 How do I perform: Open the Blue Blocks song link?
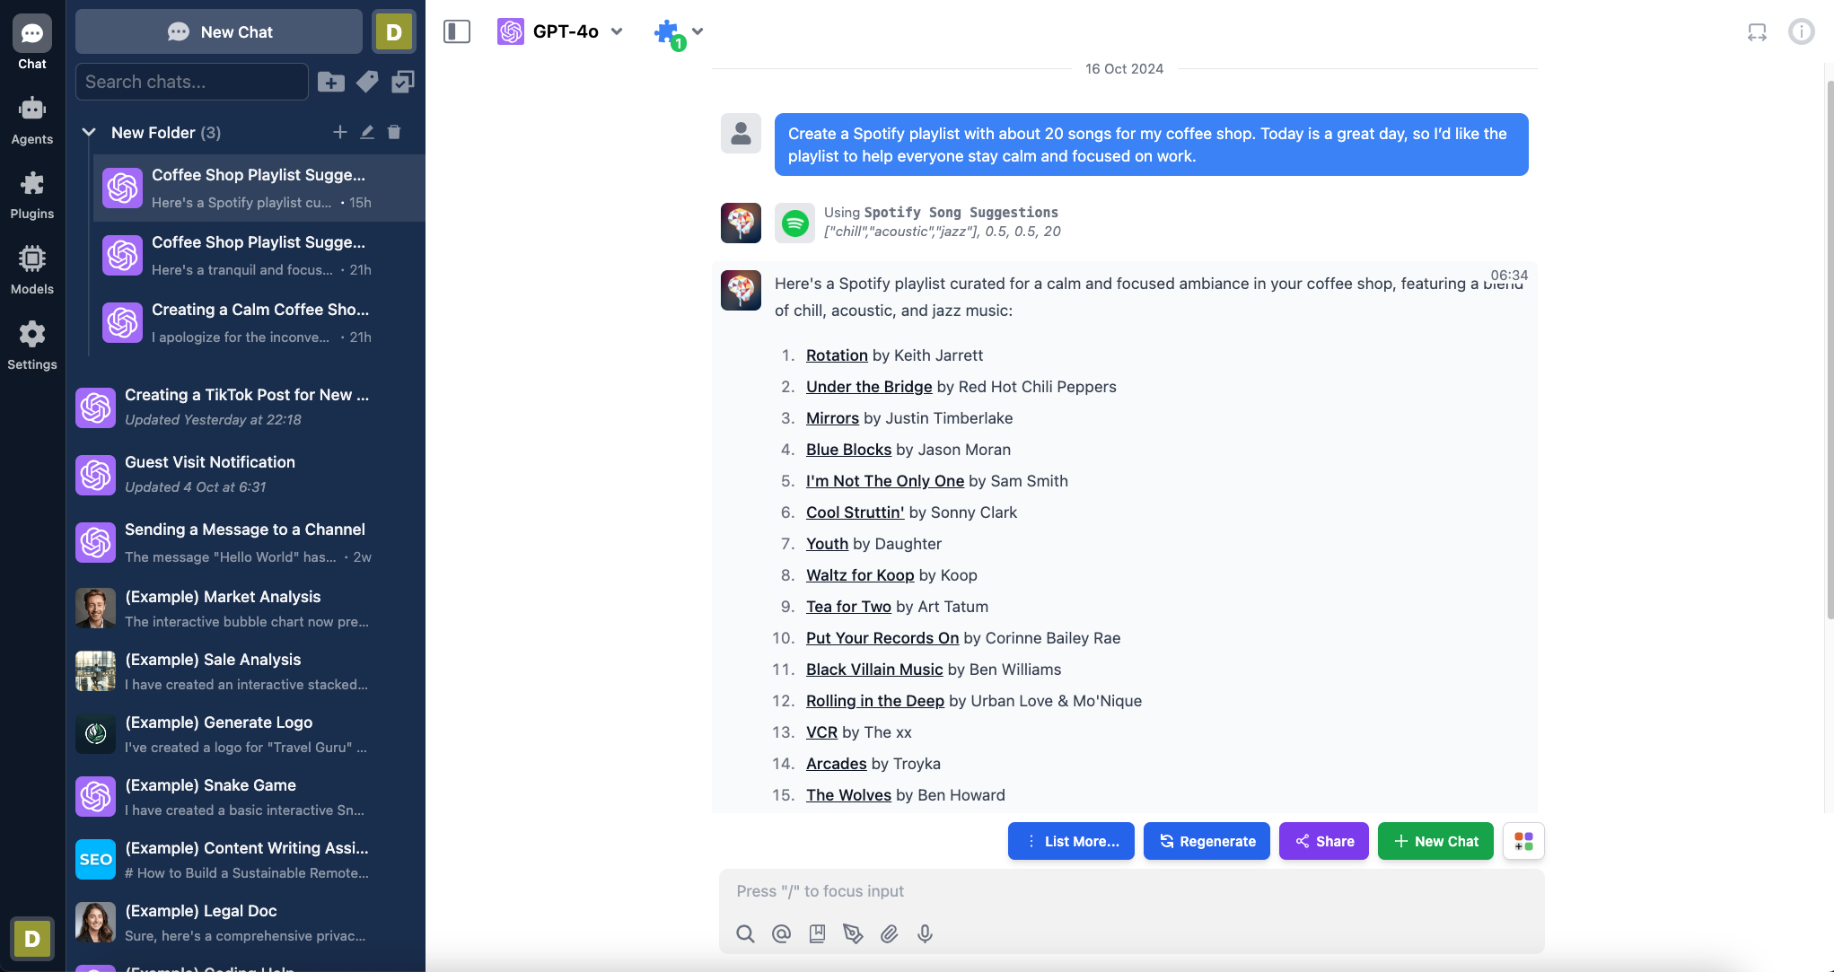848,450
